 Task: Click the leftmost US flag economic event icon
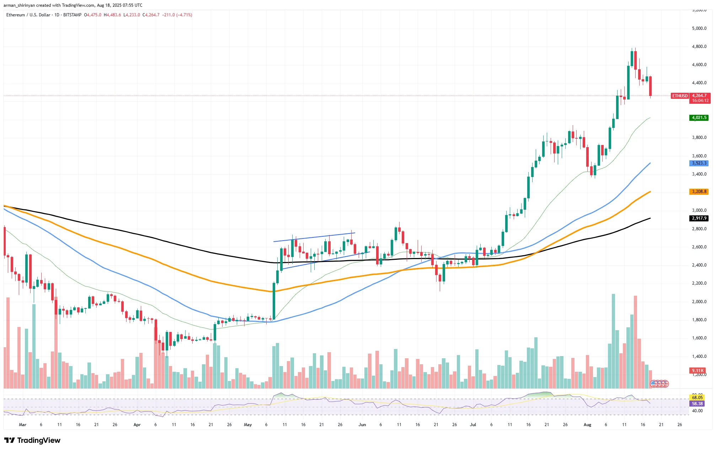pos(653,383)
